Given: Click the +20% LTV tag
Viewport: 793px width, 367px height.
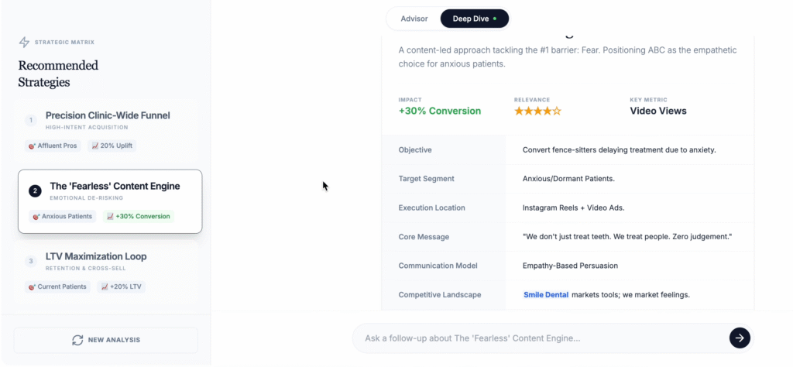Looking at the screenshot, I should pos(122,286).
